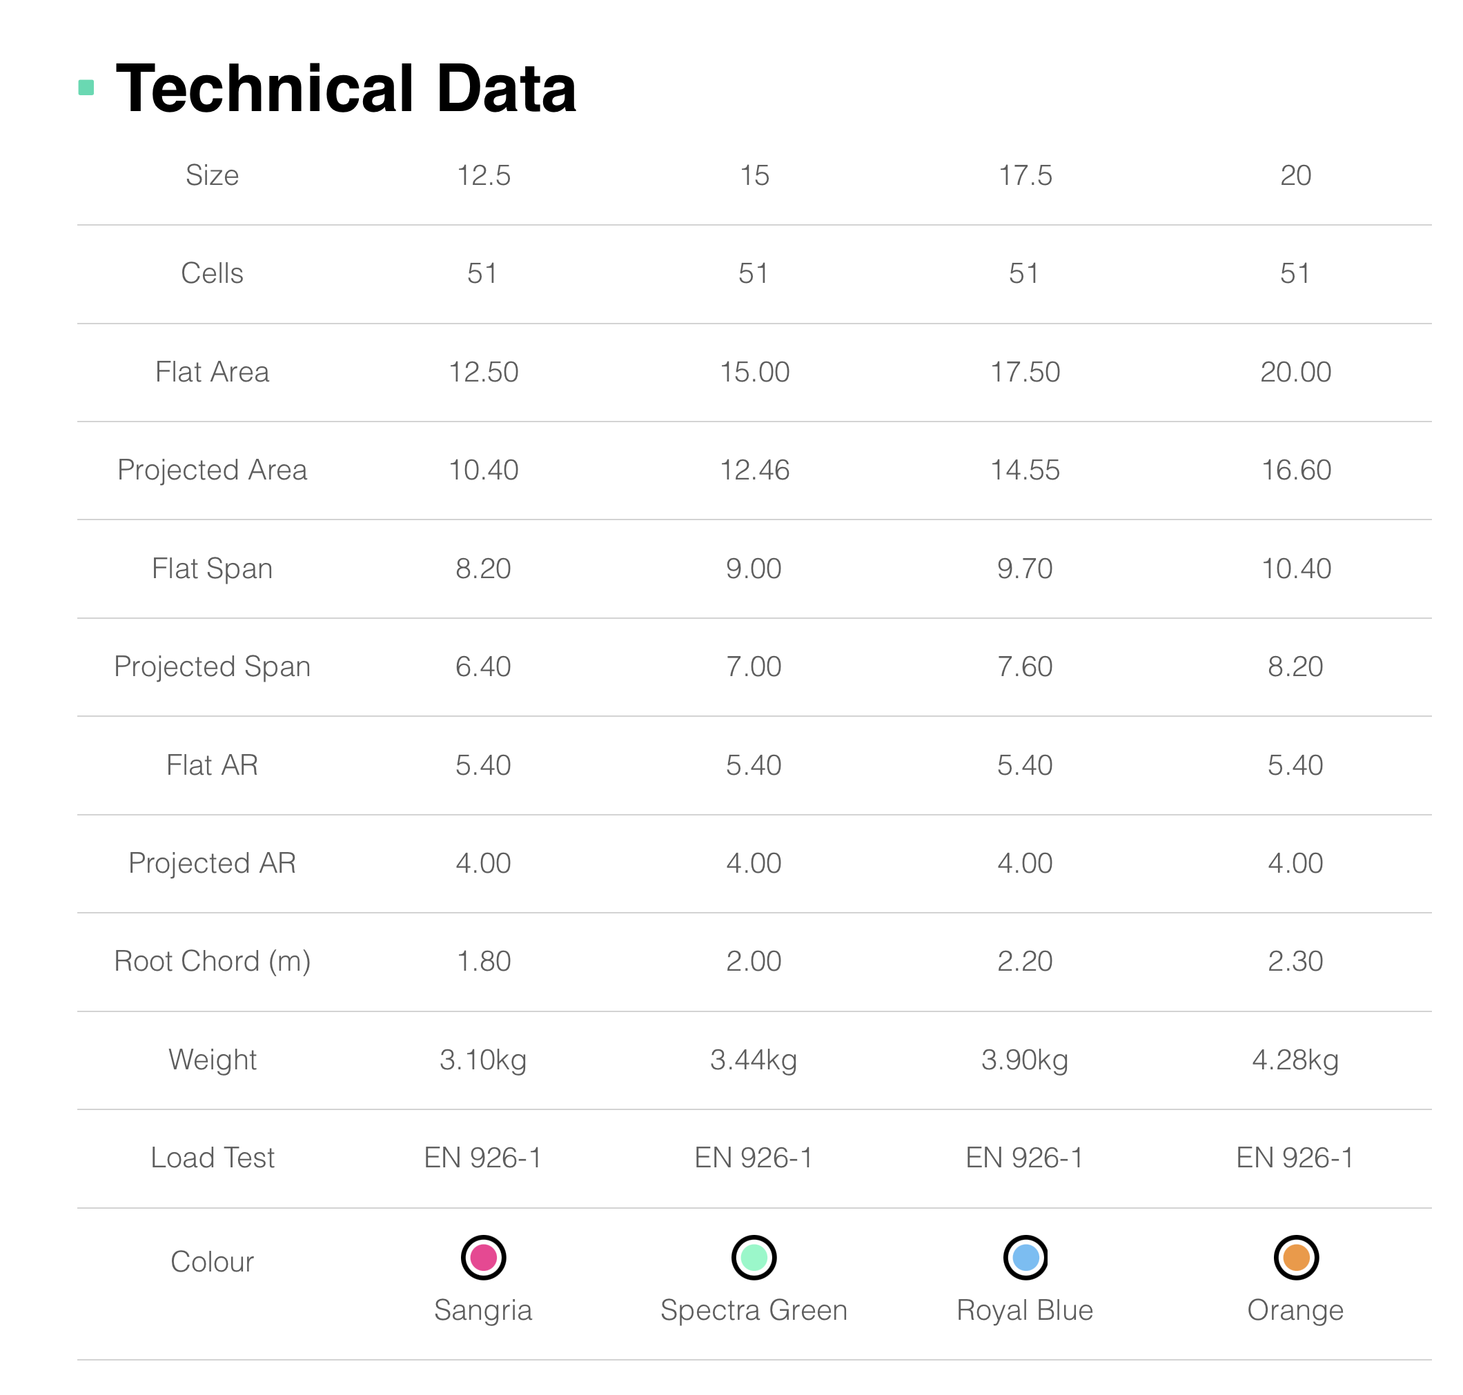Click the Root Chord (m) row label
This screenshot has width=1463, height=1395.
point(212,961)
